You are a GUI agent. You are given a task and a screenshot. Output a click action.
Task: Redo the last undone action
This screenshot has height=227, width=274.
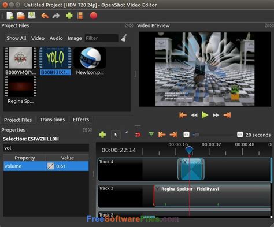coord(56,16)
